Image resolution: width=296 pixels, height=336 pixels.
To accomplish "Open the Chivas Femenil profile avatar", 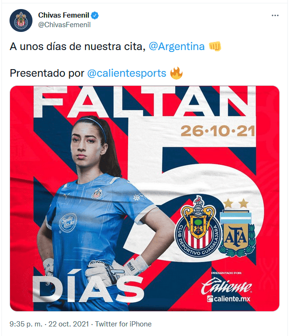I will tap(21, 20).
